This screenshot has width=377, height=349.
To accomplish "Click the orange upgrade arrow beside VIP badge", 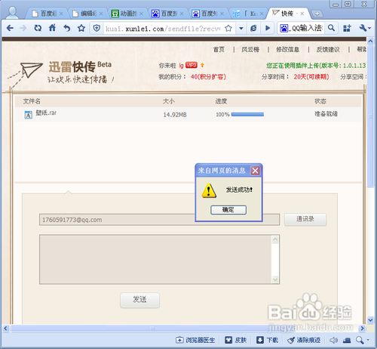I will 202,65.
